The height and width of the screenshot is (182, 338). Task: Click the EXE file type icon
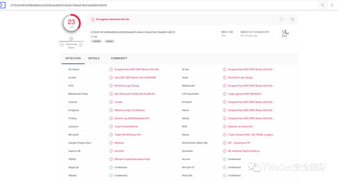284,34
